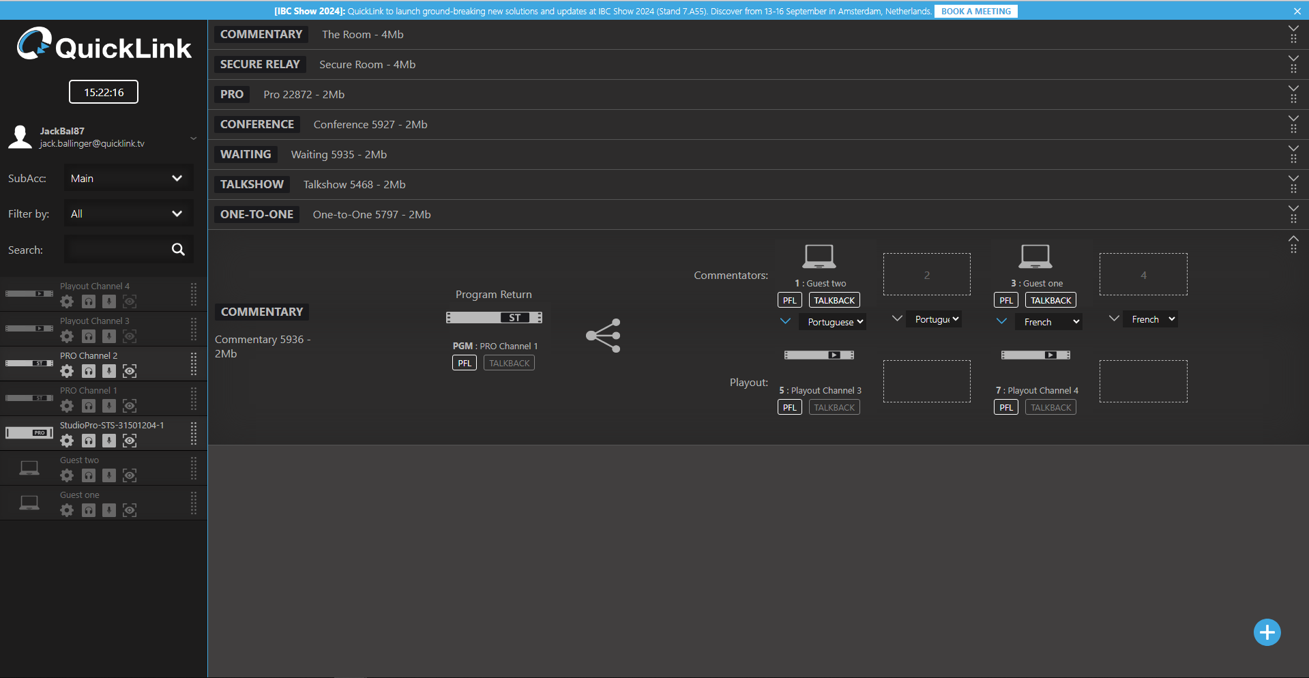Viewport: 1309px width, 678px height.
Task: Expand the Secure Relay room row chevron
Action: [1293, 59]
